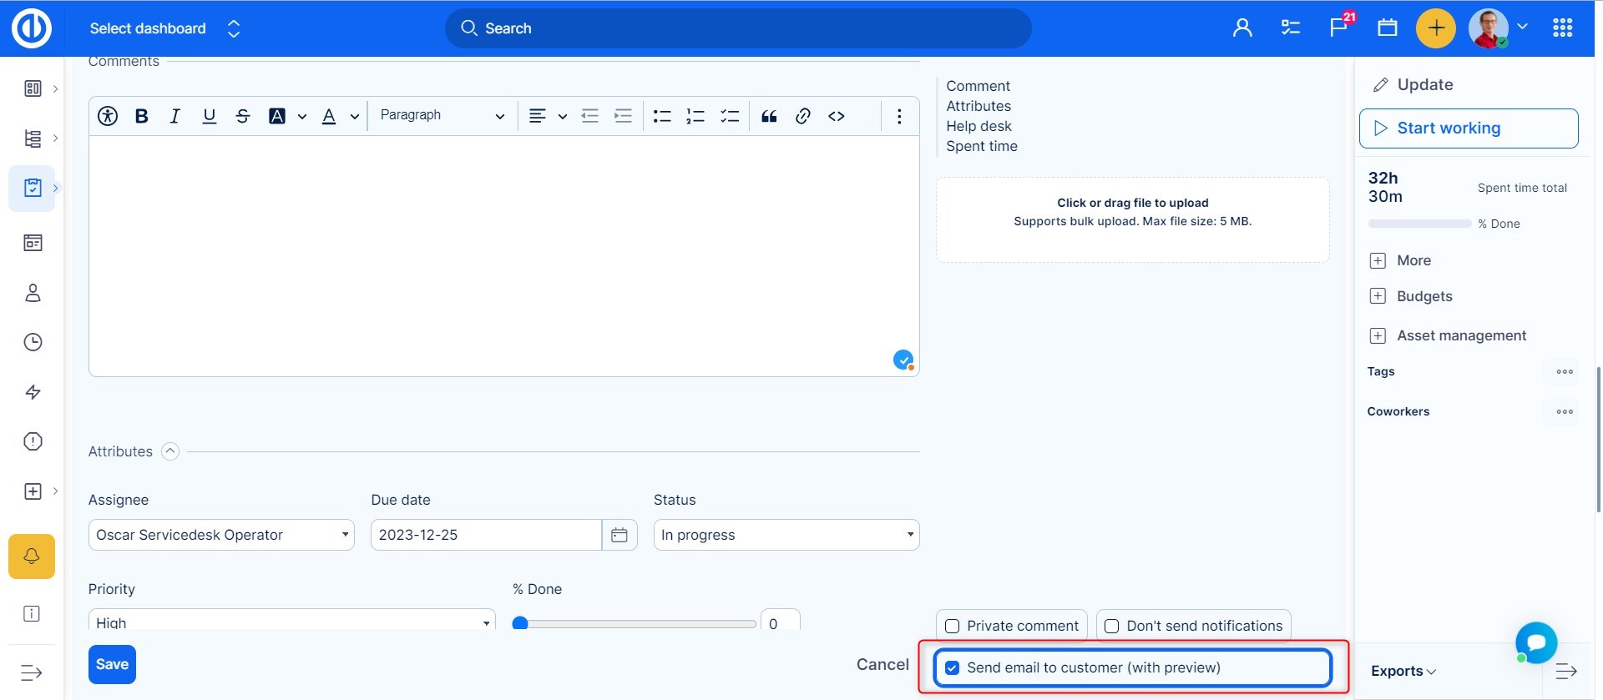Click the yellow plus quick-add button

coord(1435,28)
